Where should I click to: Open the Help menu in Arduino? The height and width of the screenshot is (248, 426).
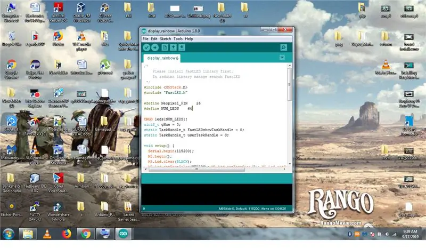(189, 38)
